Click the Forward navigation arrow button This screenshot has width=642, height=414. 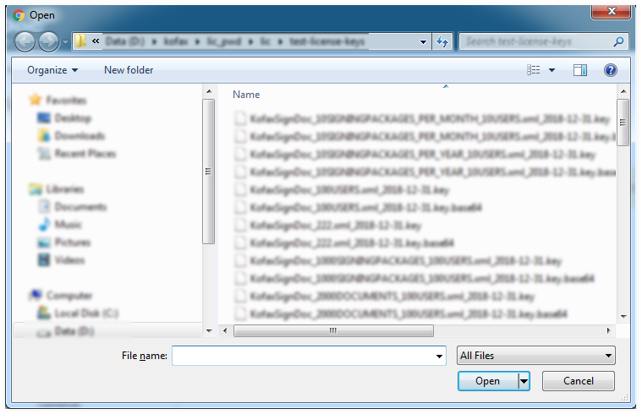(x=48, y=41)
